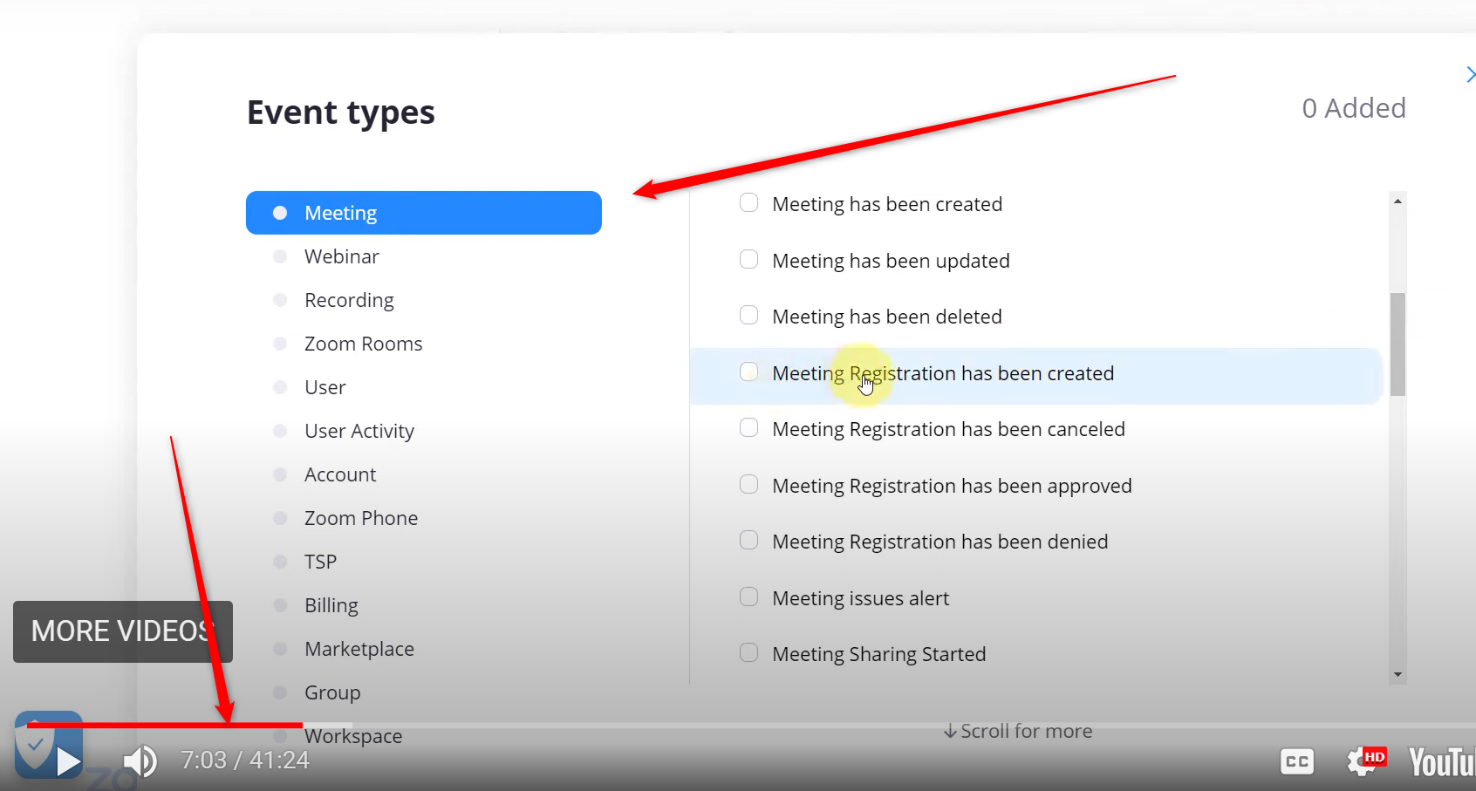The width and height of the screenshot is (1476, 791).
Task: Click the event list scrollbar thumb
Action: coord(1397,344)
